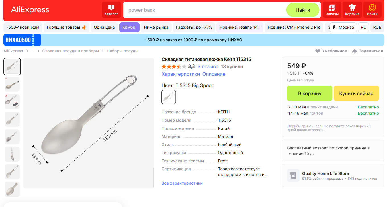Open the Москва location selector

pos(343,28)
